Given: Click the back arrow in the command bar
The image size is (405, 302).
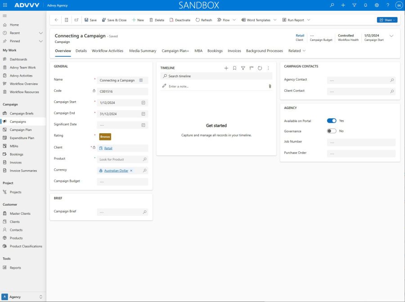Looking at the screenshot, I should point(56,20).
